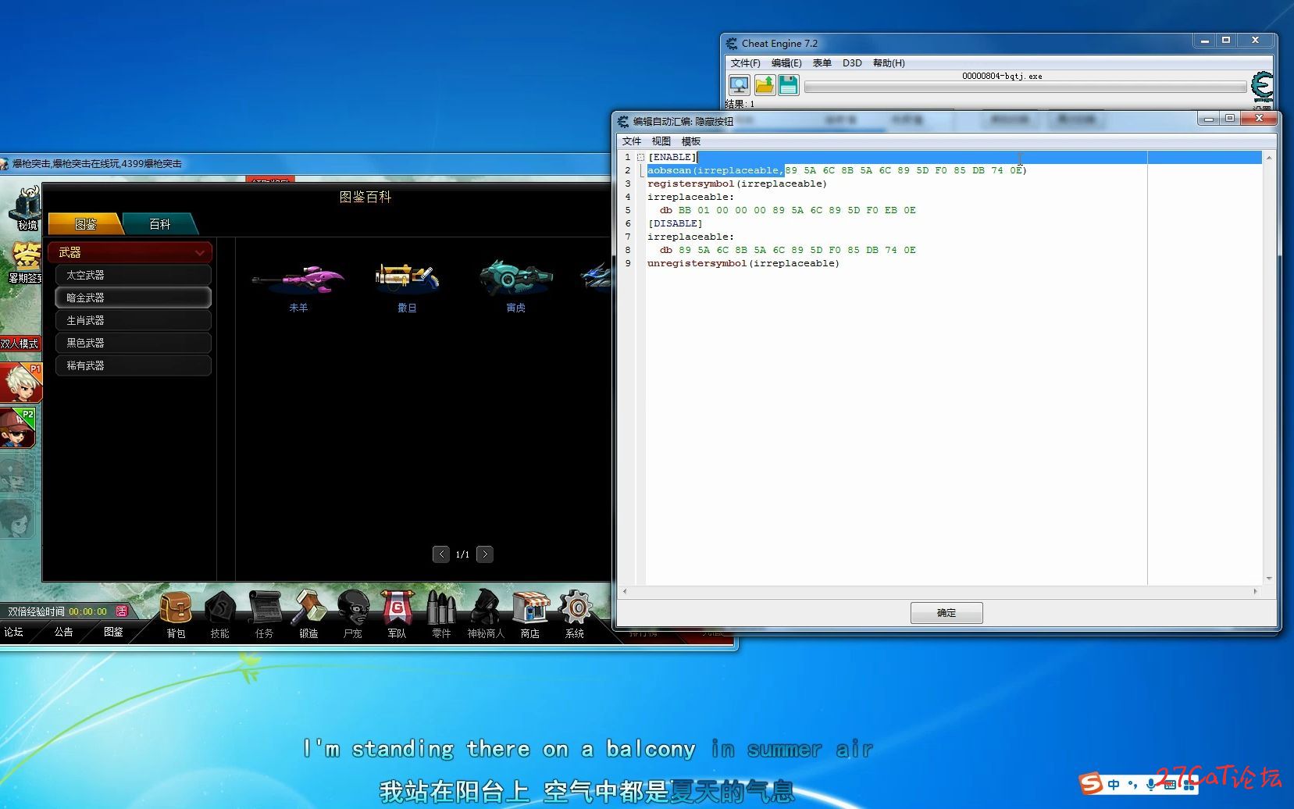This screenshot has width=1294, height=809.
Task: Open the 商店 shop icon
Action: 530,609
